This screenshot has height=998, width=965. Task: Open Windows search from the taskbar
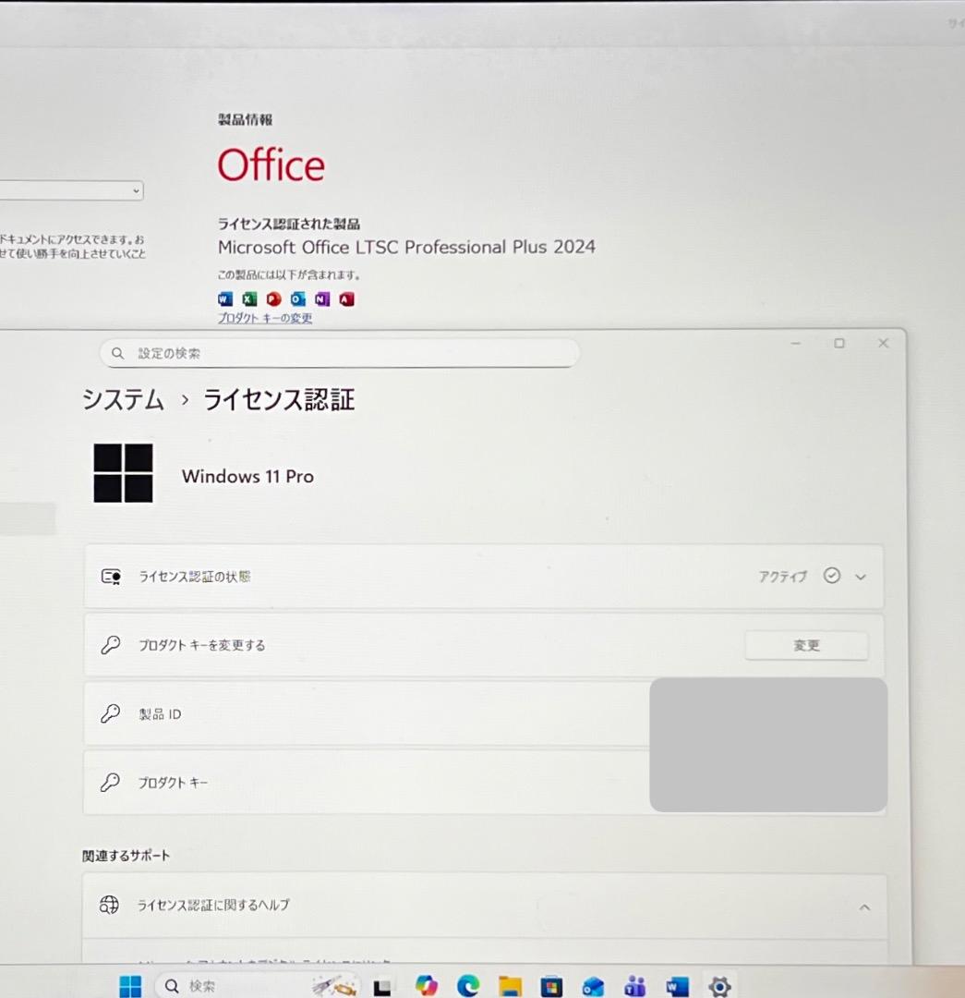click(199, 985)
